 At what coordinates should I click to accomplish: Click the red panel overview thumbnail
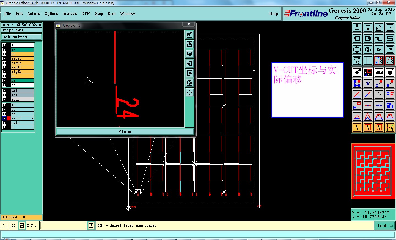[x=373, y=171]
